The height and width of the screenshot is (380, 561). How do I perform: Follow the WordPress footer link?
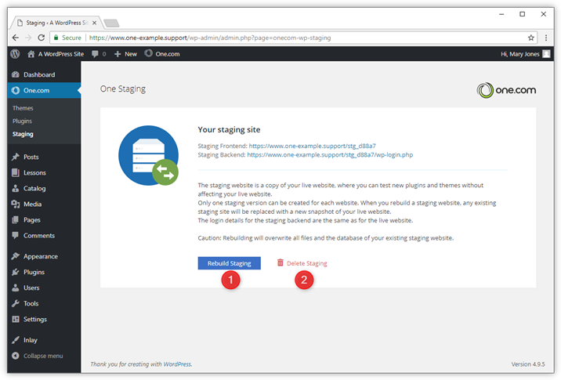click(177, 364)
